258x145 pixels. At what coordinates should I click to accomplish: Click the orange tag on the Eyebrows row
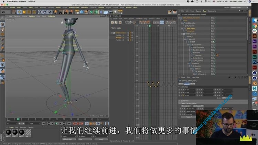[217, 55]
